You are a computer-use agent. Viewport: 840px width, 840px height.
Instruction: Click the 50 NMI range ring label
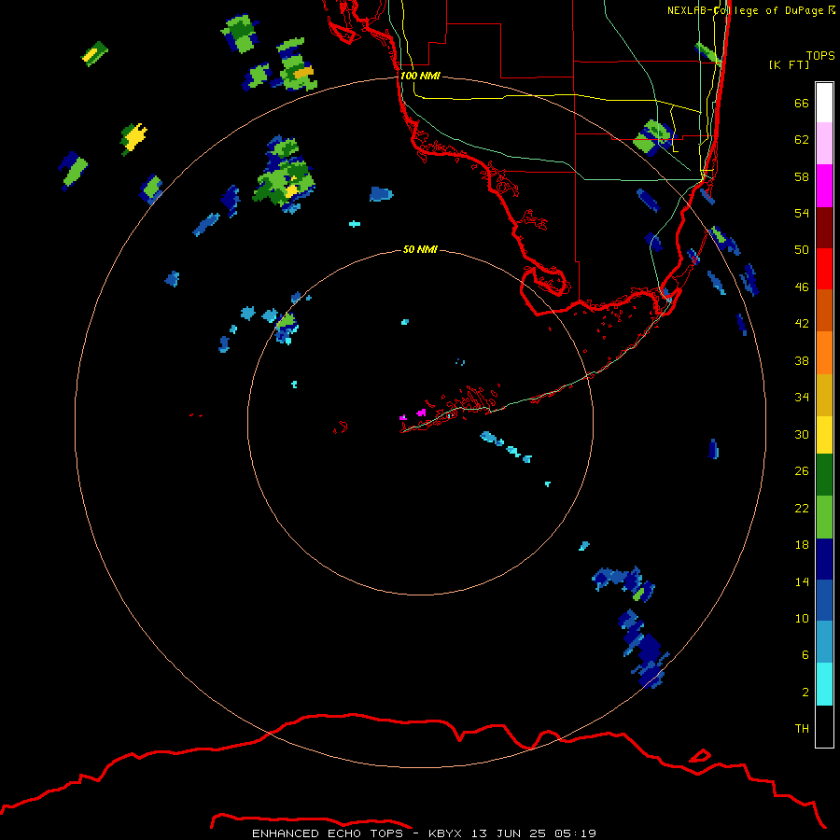click(420, 249)
